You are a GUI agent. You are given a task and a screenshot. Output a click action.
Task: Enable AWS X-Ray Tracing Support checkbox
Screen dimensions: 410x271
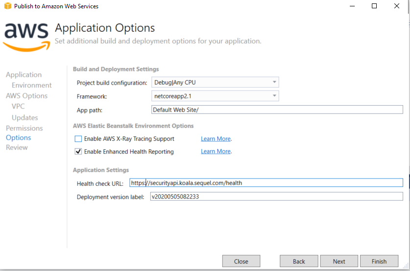coord(78,139)
